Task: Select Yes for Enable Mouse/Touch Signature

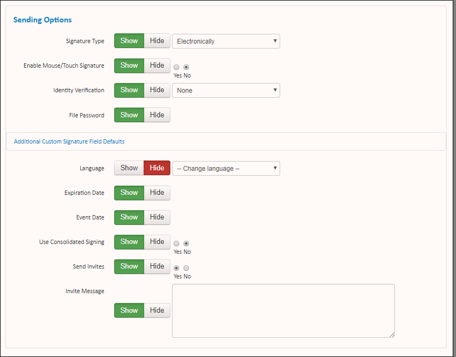Action: pyautogui.click(x=176, y=67)
